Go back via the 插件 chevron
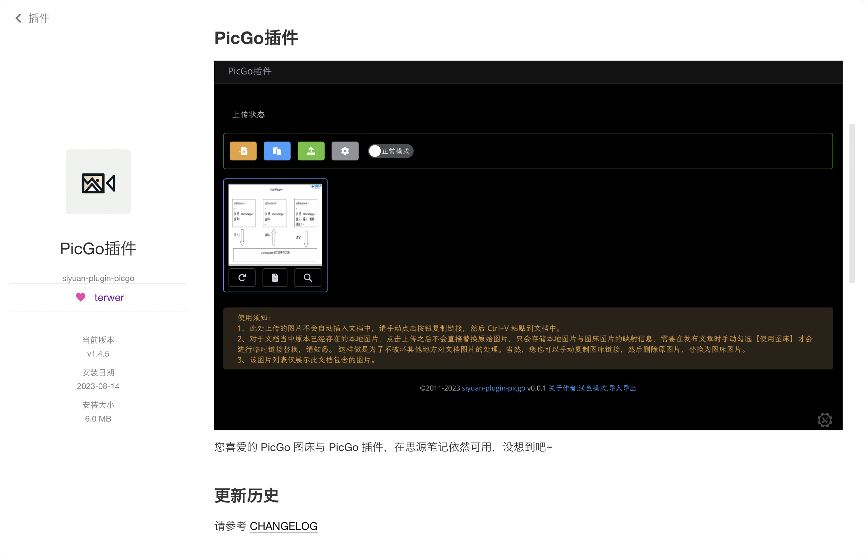Screen dimensions: 865x558 point(19,18)
